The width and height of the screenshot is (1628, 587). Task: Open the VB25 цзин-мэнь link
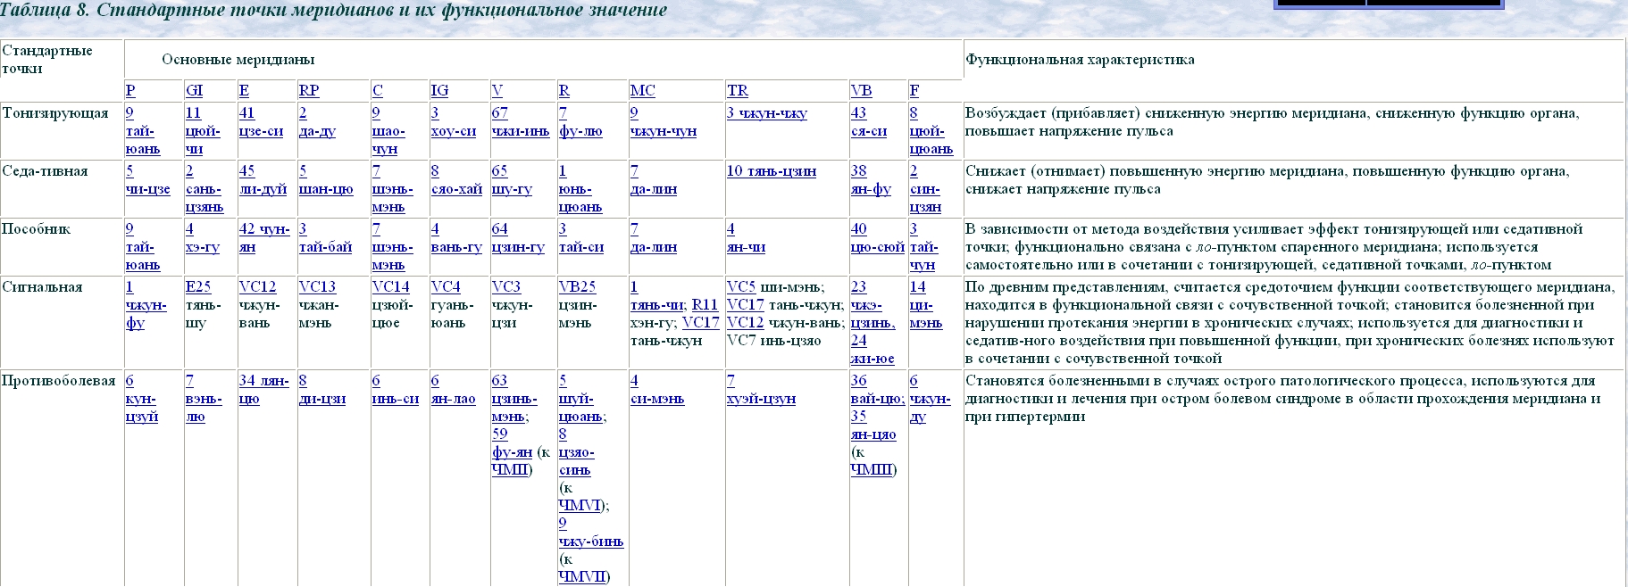(x=577, y=287)
